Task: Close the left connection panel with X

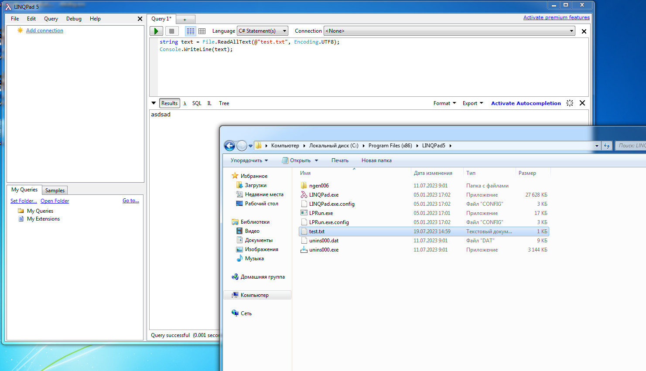Action: coord(140,19)
